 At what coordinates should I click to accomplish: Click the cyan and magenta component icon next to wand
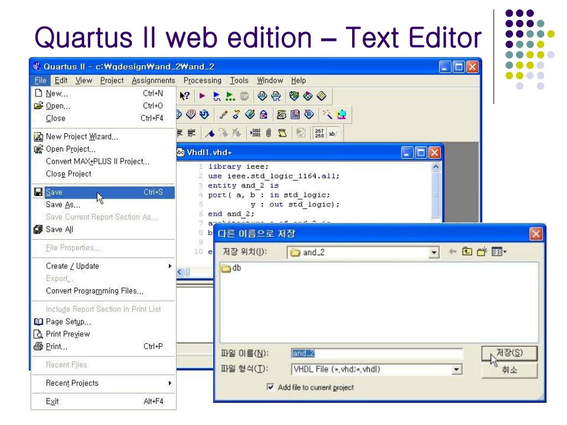pos(341,115)
